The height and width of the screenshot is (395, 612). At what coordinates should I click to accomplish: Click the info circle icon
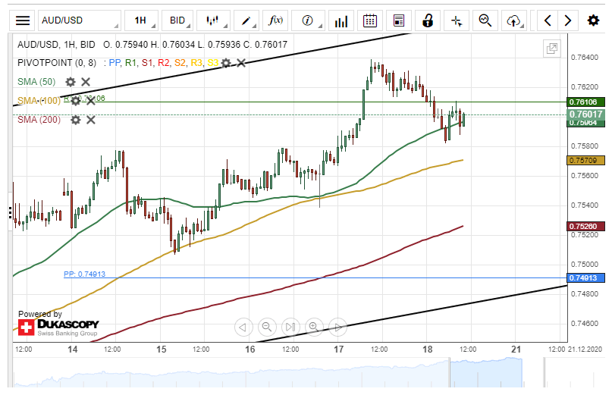tap(309, 20)
